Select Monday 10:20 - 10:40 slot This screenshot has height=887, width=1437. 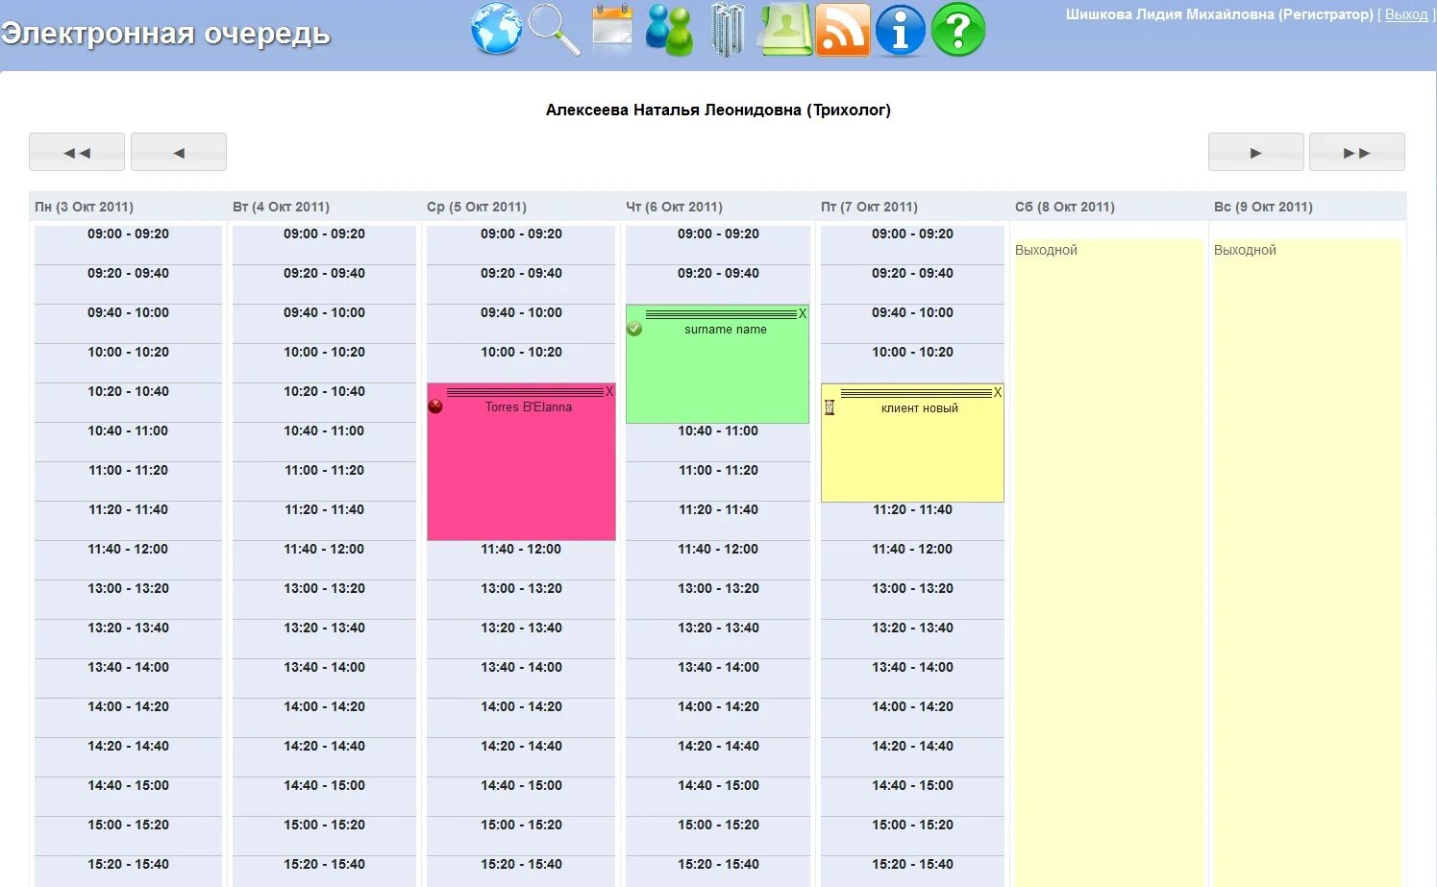[128, 402]
